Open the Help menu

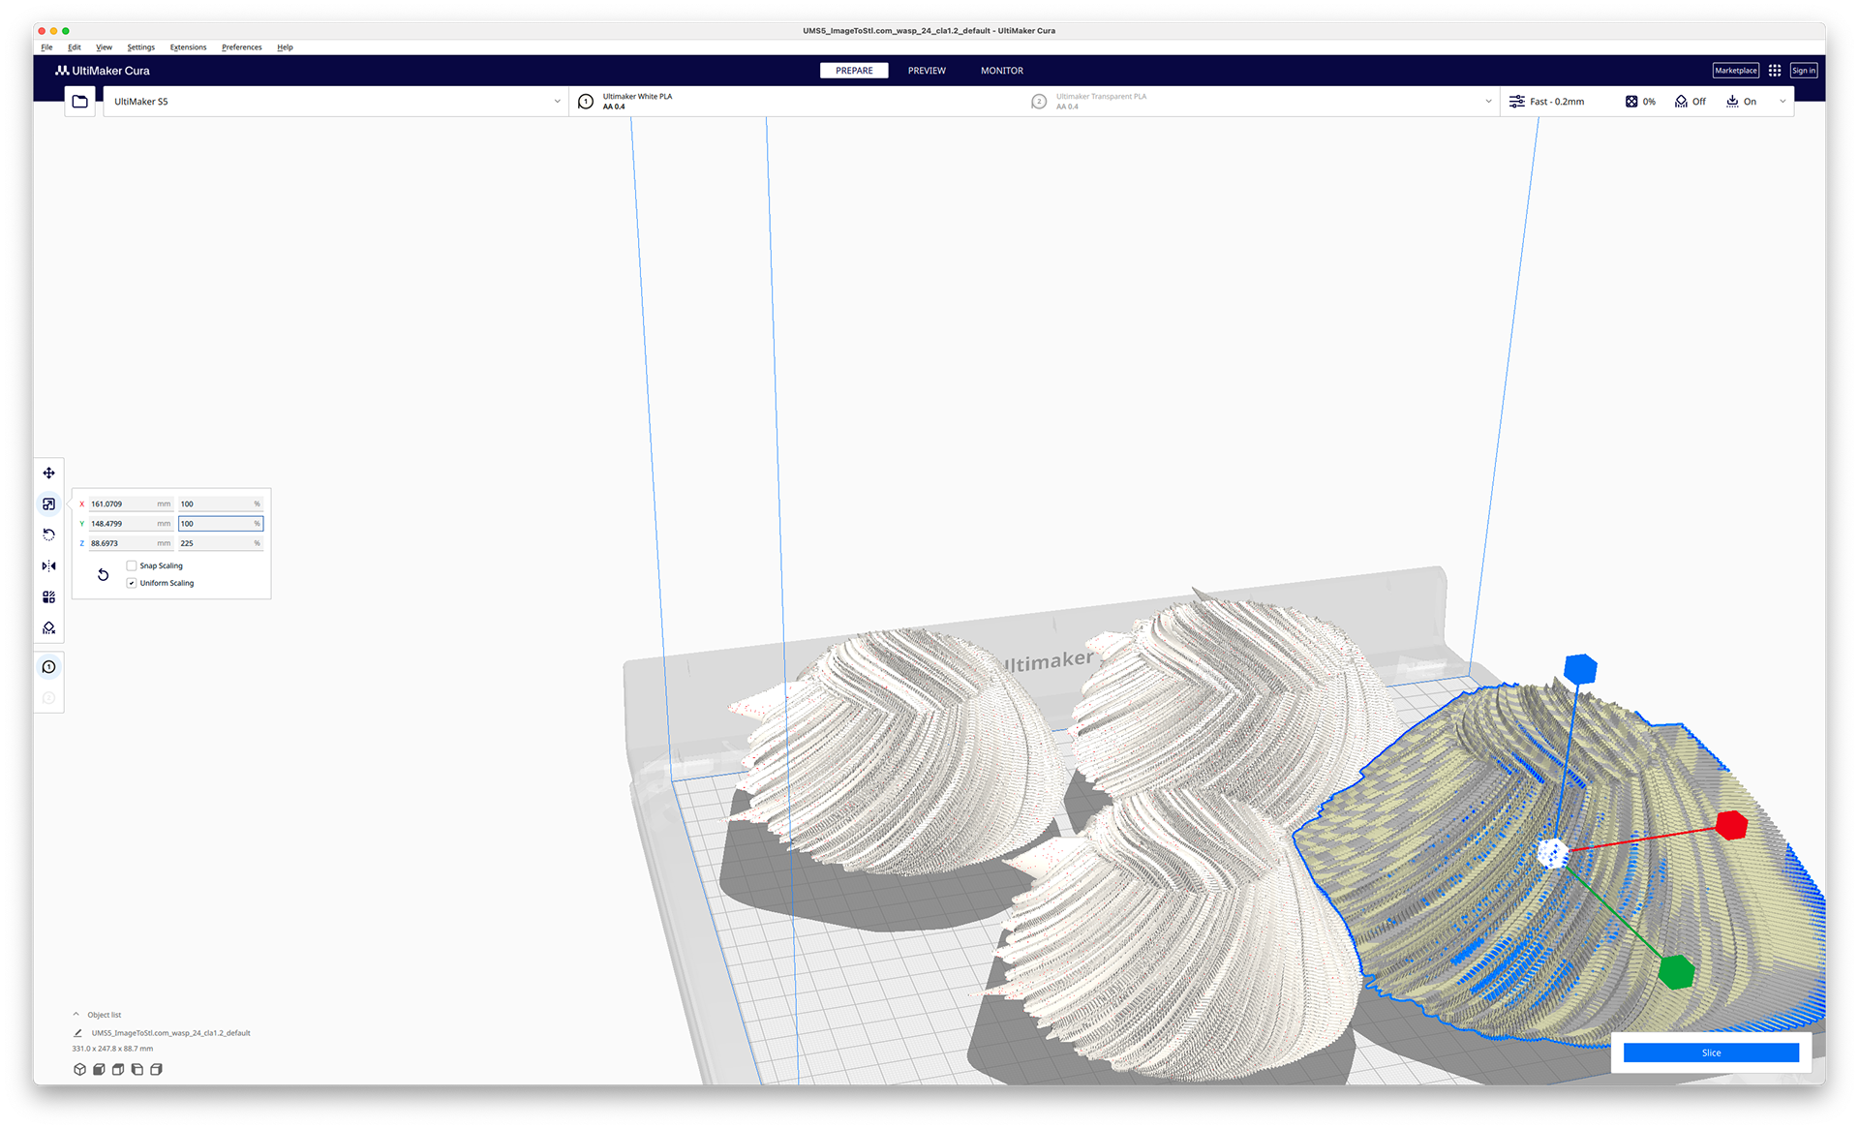click(285, 47)
